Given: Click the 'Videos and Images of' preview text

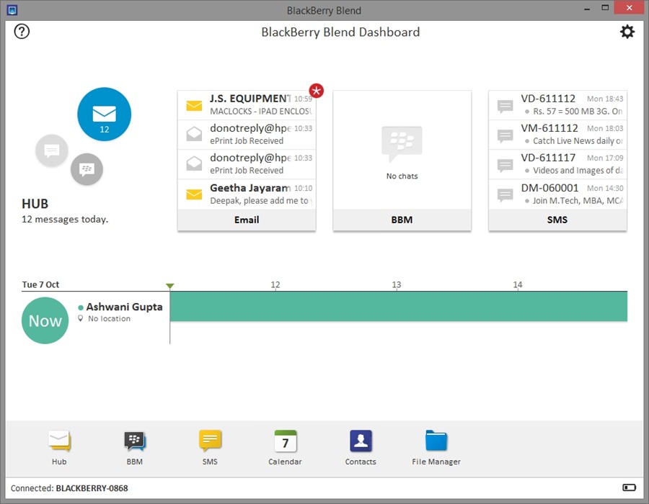Looking at the screenshot, I should [578, 171].
